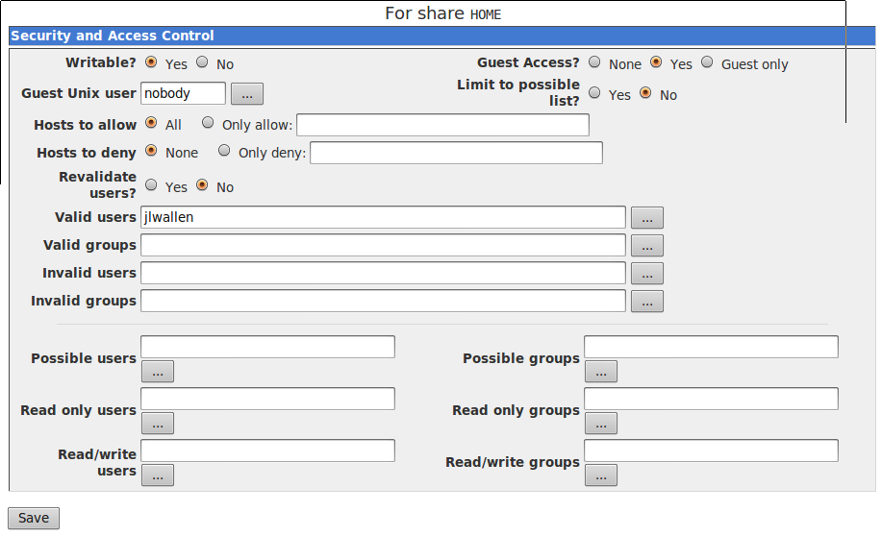The width and height of the screenshot is (882, 536).
Task: Choose Only deny for Hosts to deny
Action: click(224, 151)
